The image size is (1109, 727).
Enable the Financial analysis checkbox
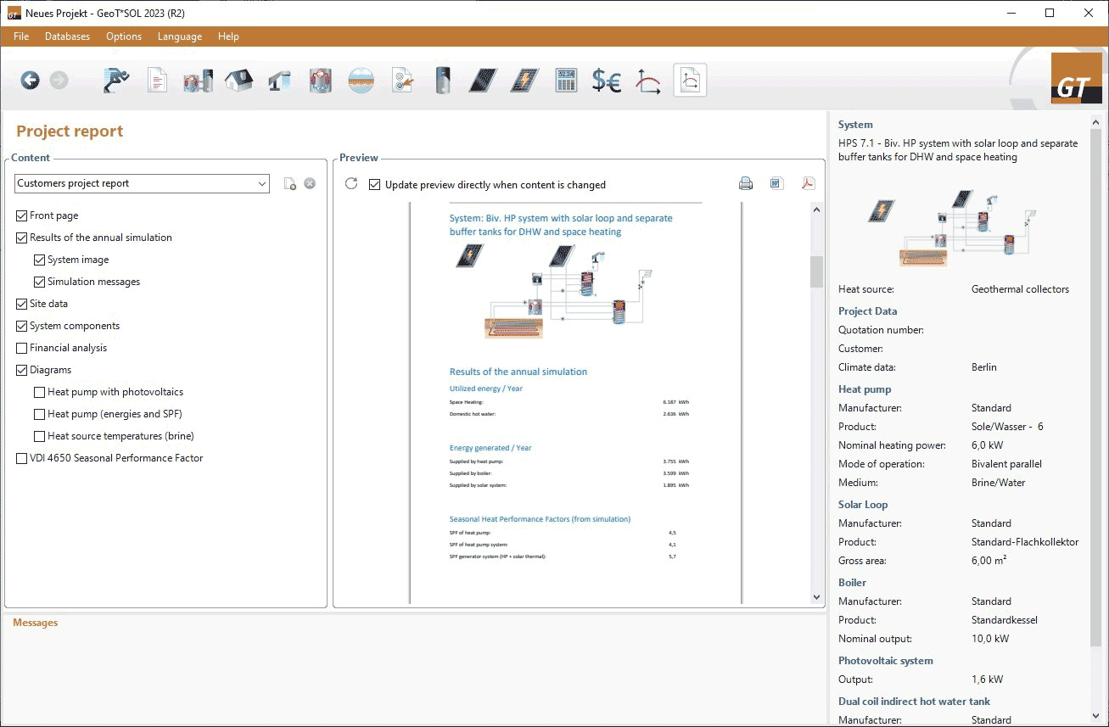coord(22,348)
